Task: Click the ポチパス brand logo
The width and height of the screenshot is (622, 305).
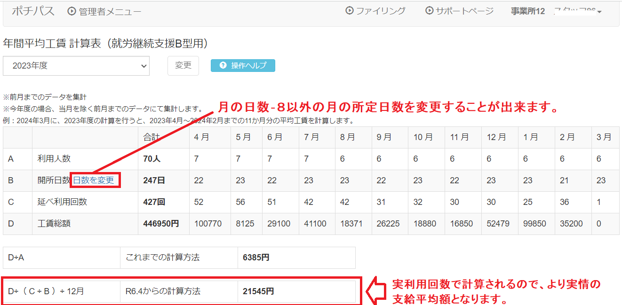Action: pyautogui.click(x=33, y=11)
